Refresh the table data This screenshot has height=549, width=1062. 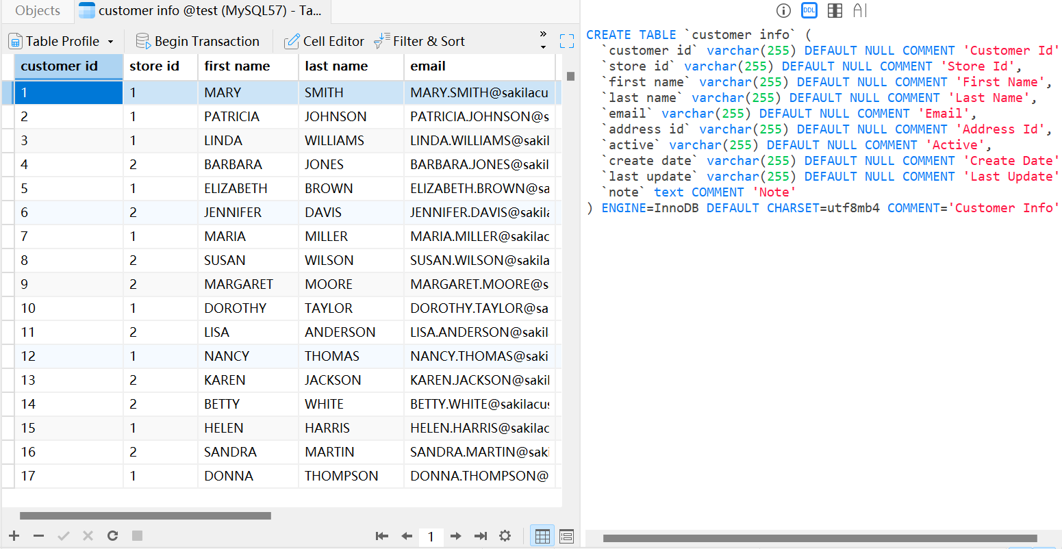pyautogui.click(x=113, y=536)
